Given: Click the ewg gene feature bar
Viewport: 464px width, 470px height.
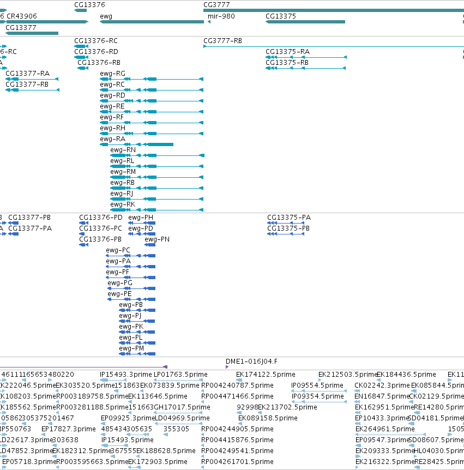Looking at the screenshot, I should pos(152,22).
